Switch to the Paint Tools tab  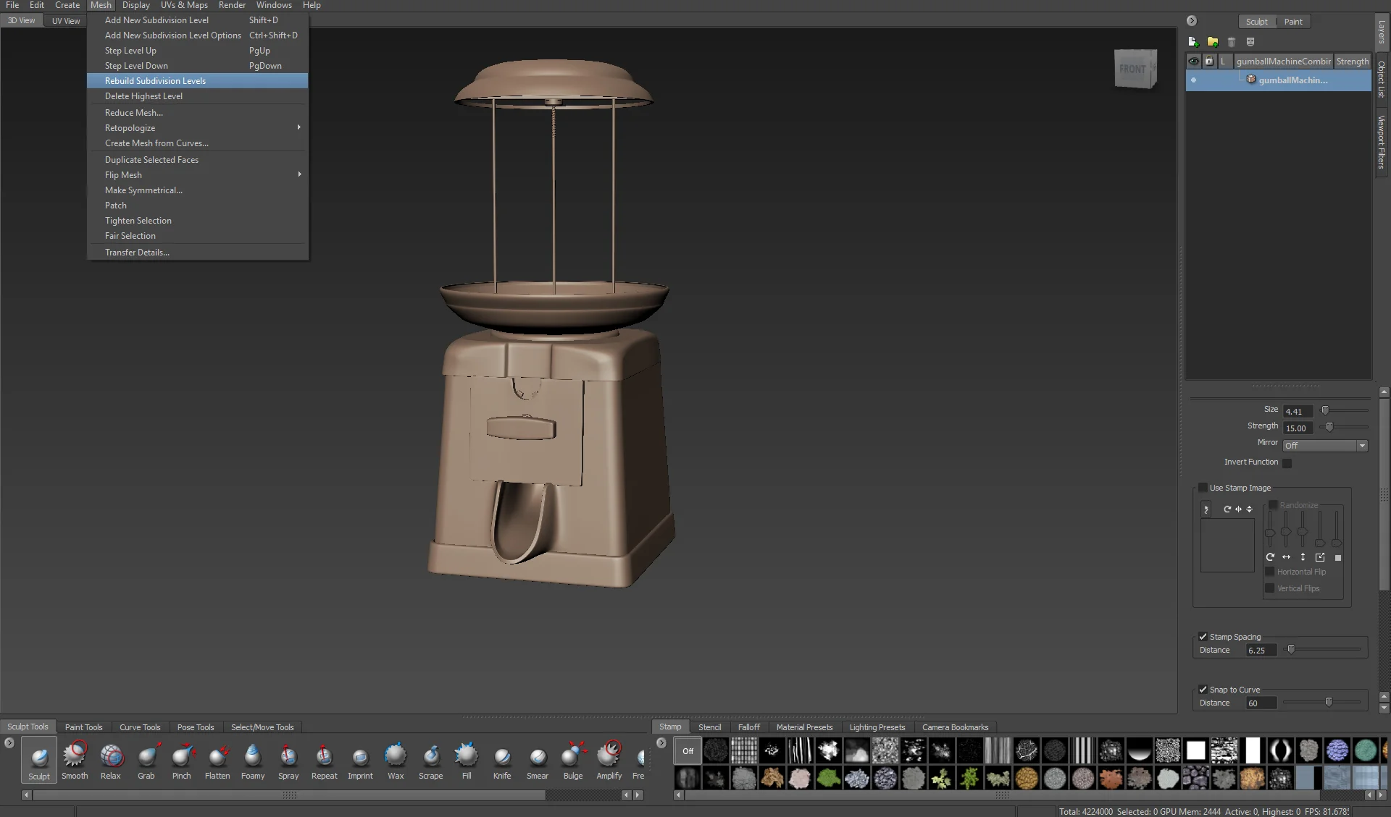(83, 727)
